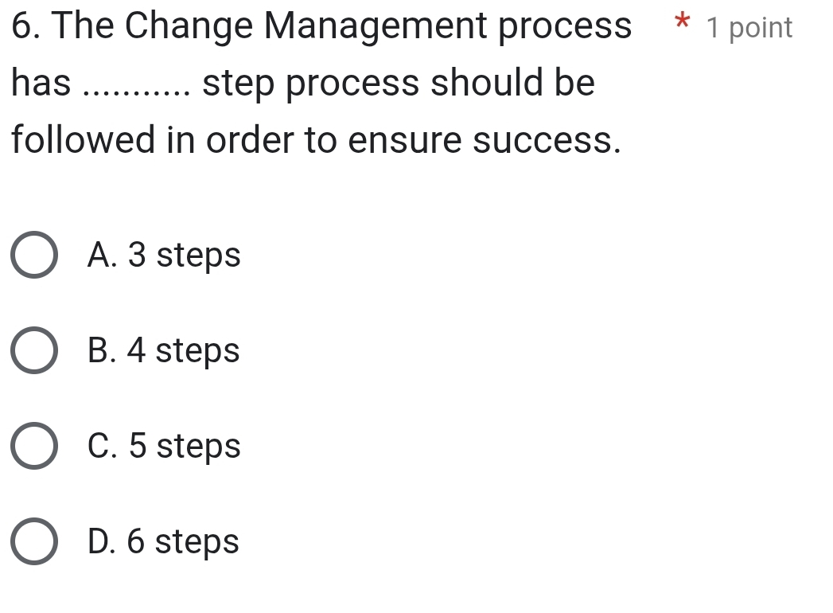Click the empty circle beside C. 5 steps

click(x=33, y=447)
